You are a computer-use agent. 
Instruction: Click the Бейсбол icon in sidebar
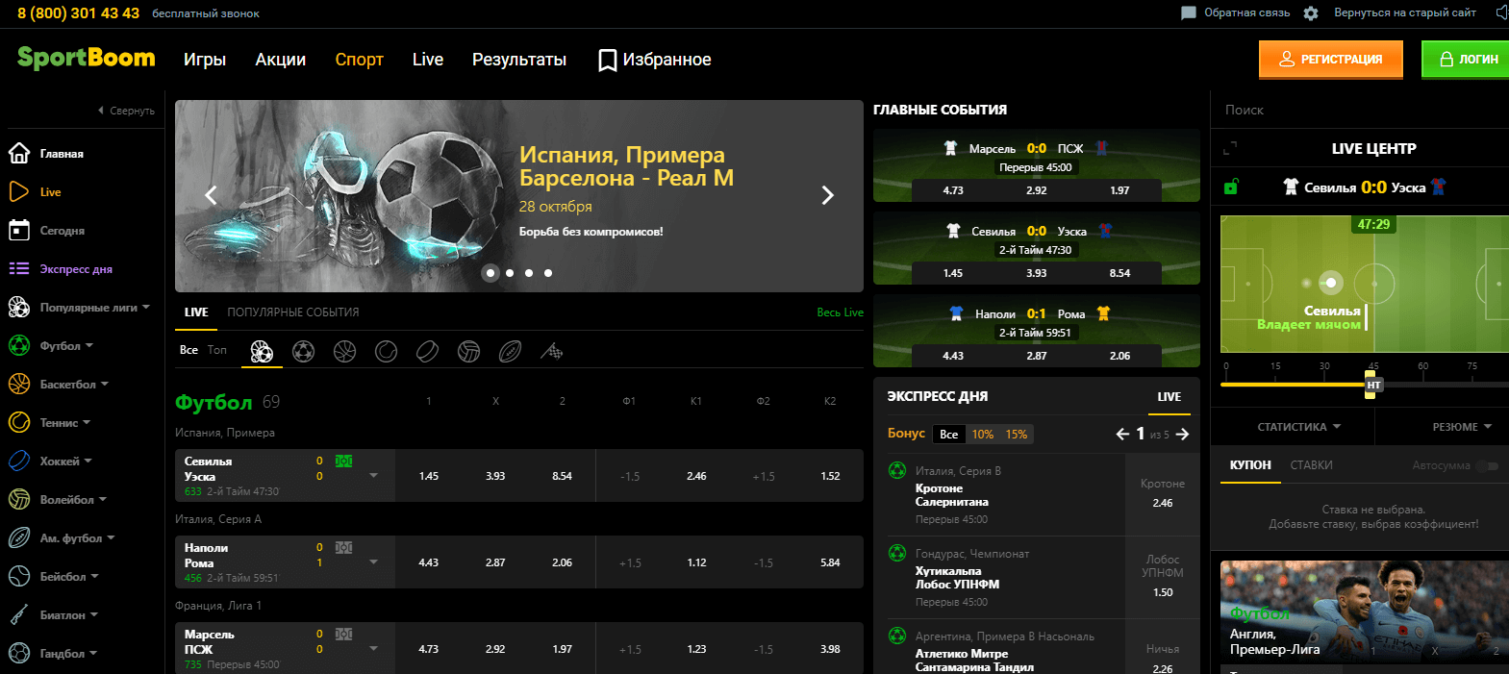[x=19, y=576]
